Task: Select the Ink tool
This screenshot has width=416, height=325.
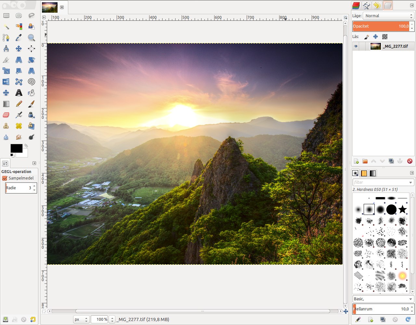Action: tap(32, 115)
